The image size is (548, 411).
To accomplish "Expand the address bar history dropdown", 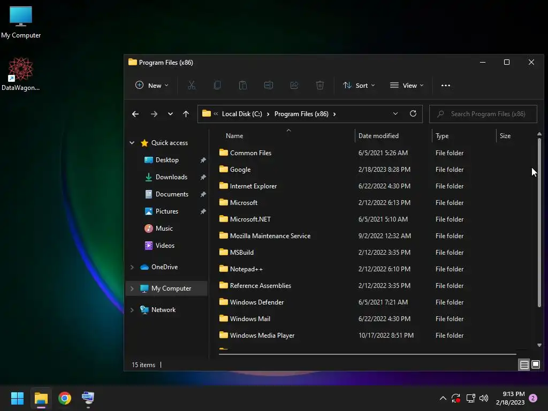I will coord(395,113).
